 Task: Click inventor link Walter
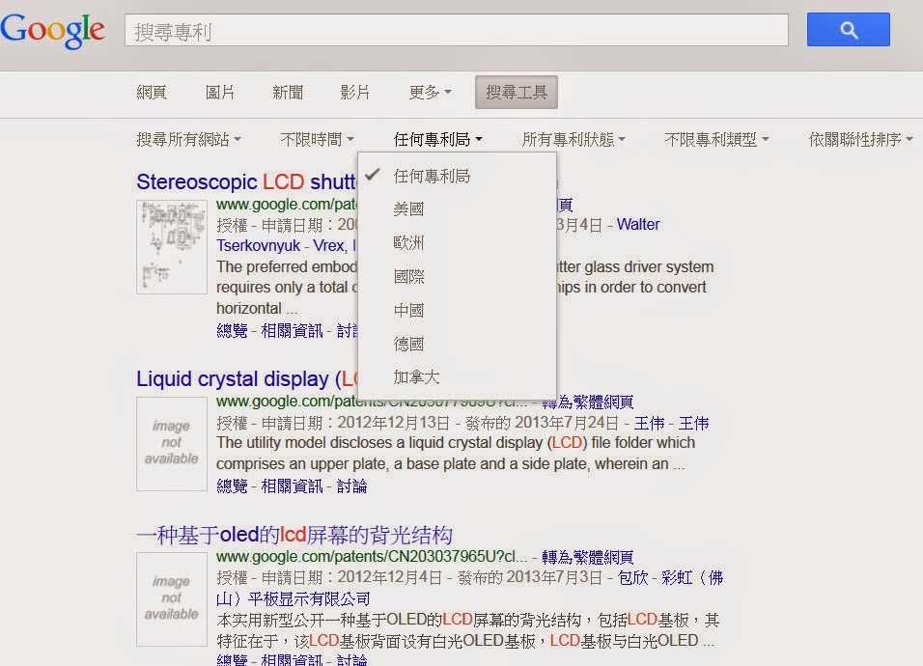tap(638, 225)
